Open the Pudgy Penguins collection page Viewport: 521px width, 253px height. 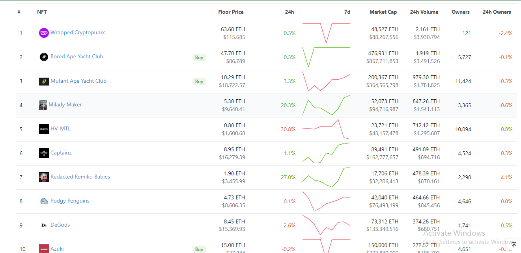point(69,201)
